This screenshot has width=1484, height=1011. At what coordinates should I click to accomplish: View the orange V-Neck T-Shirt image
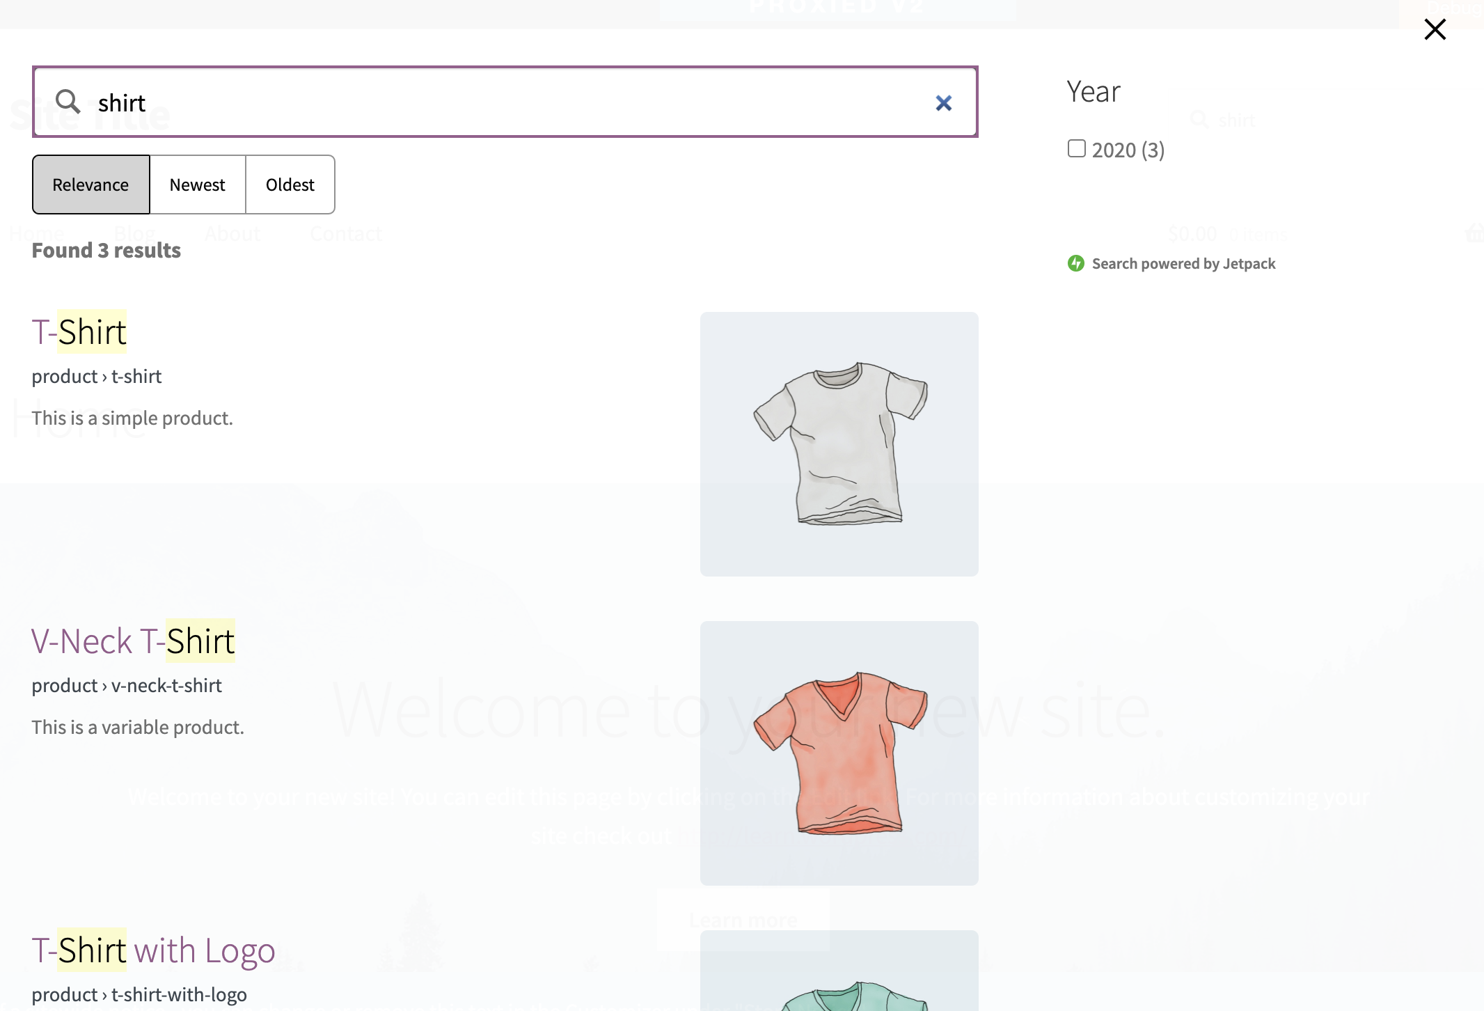[x=839, y=753]
